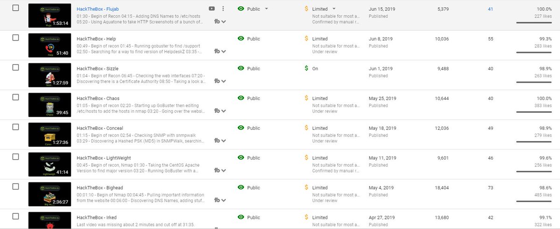Click the 73 comments count for Bighead
The width and height of the screenshot is (560, 229).
490,188
